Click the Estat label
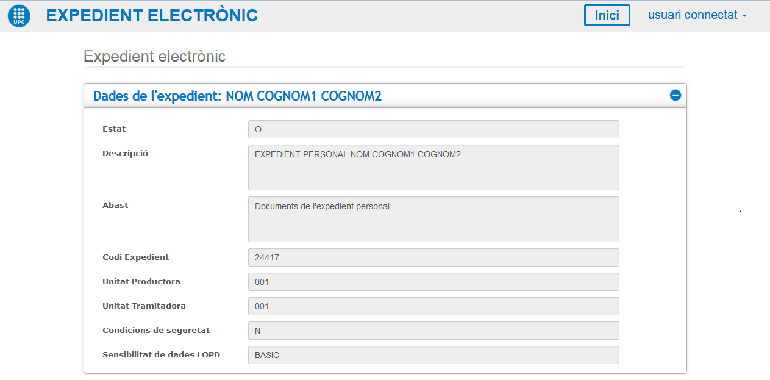Screen dimensions: 770x380 tap(114, 129)
